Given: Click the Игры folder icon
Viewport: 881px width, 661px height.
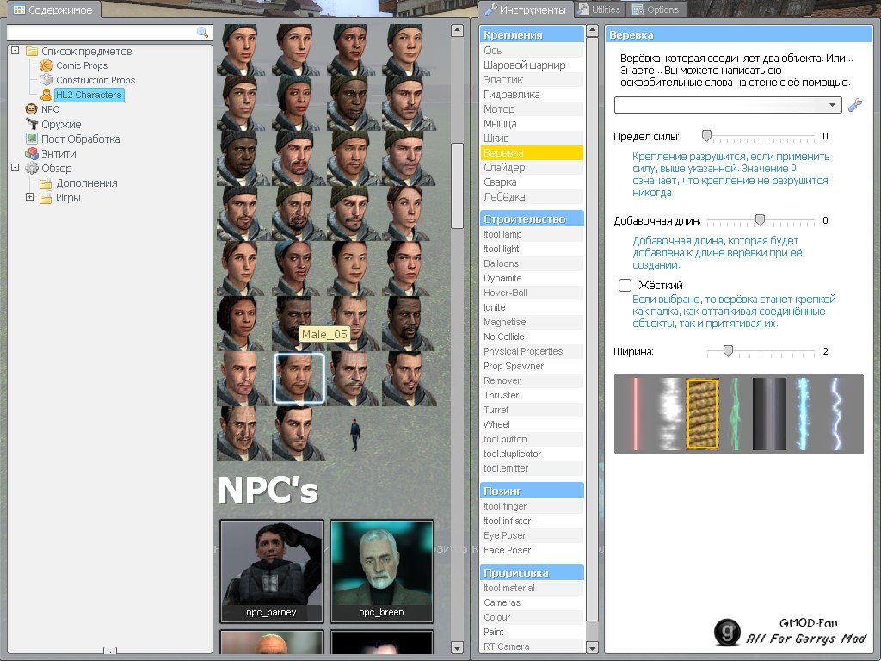Looking at the screenshot, I should [46, 197].
